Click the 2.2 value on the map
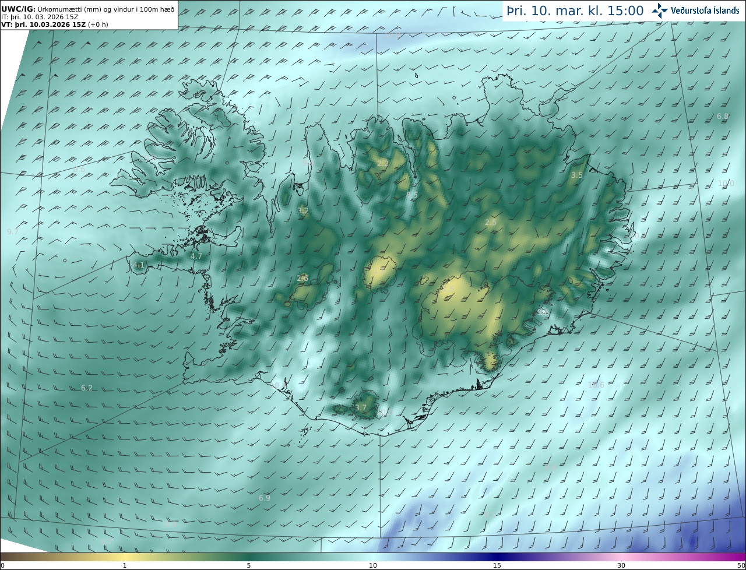 [x=383, y=163]
